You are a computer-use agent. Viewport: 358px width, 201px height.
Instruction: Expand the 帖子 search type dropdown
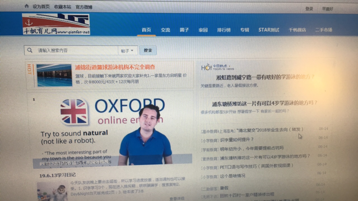[x=128, y=51]
